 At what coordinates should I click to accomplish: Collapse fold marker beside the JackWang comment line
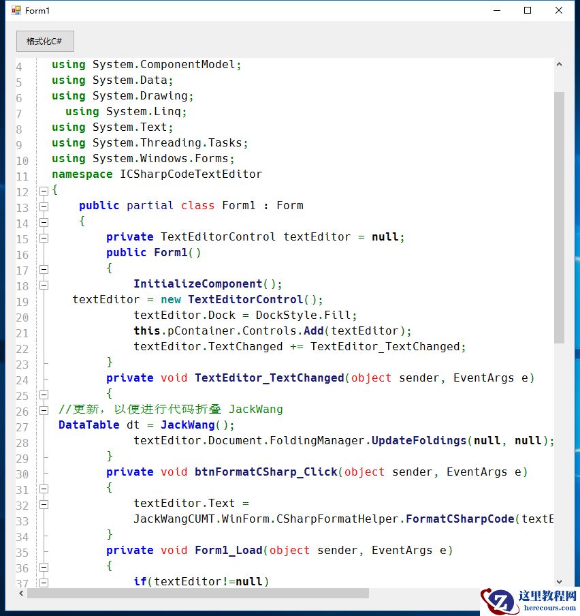click(42, 410)
